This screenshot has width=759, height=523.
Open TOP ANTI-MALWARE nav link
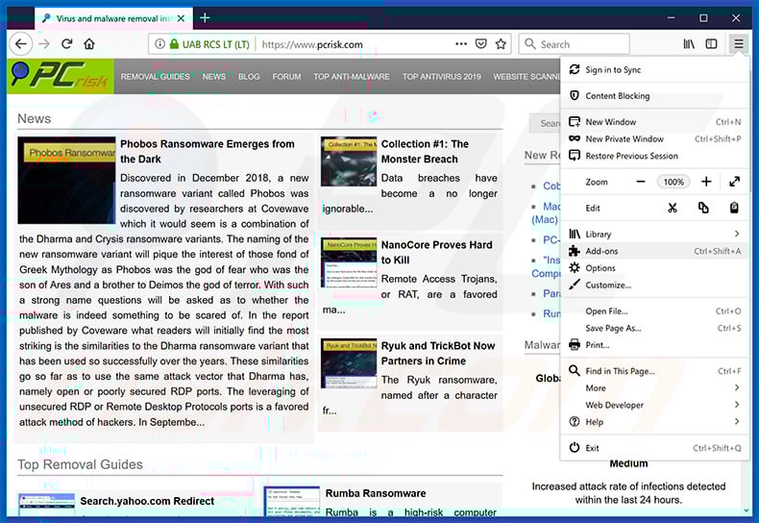(352, 77)
